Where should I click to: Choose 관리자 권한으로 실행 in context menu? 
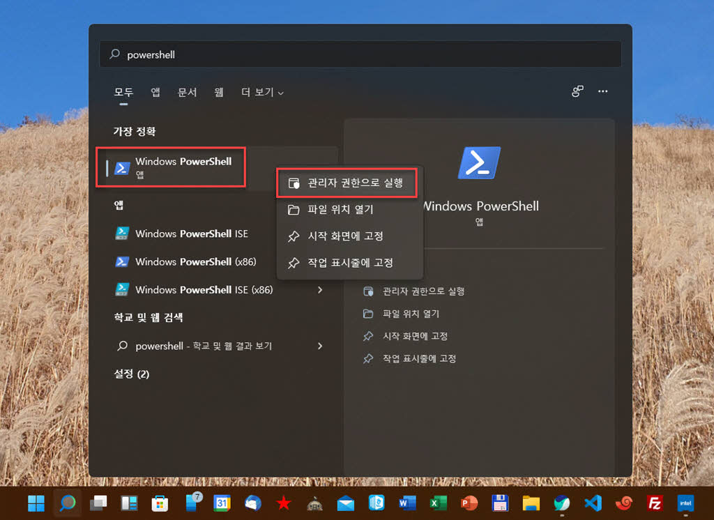(x=347, y=183)
